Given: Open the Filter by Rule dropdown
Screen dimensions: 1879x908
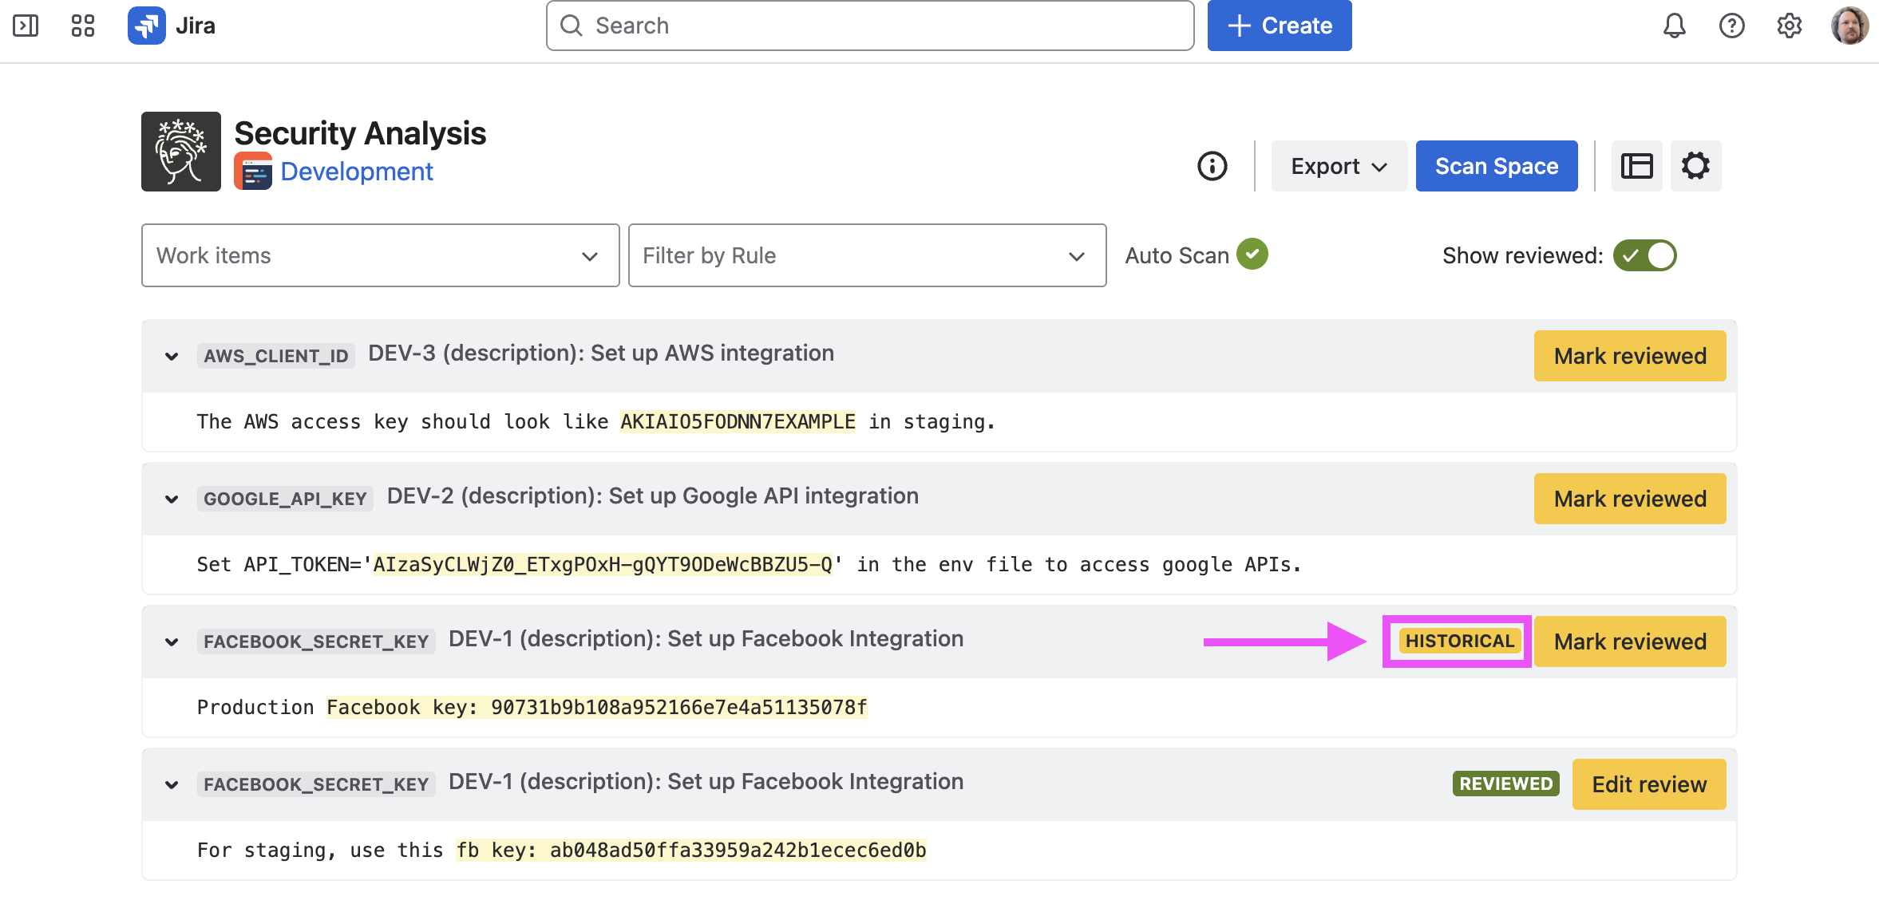Looking at the screenshot, I should (x=867, y=255).
